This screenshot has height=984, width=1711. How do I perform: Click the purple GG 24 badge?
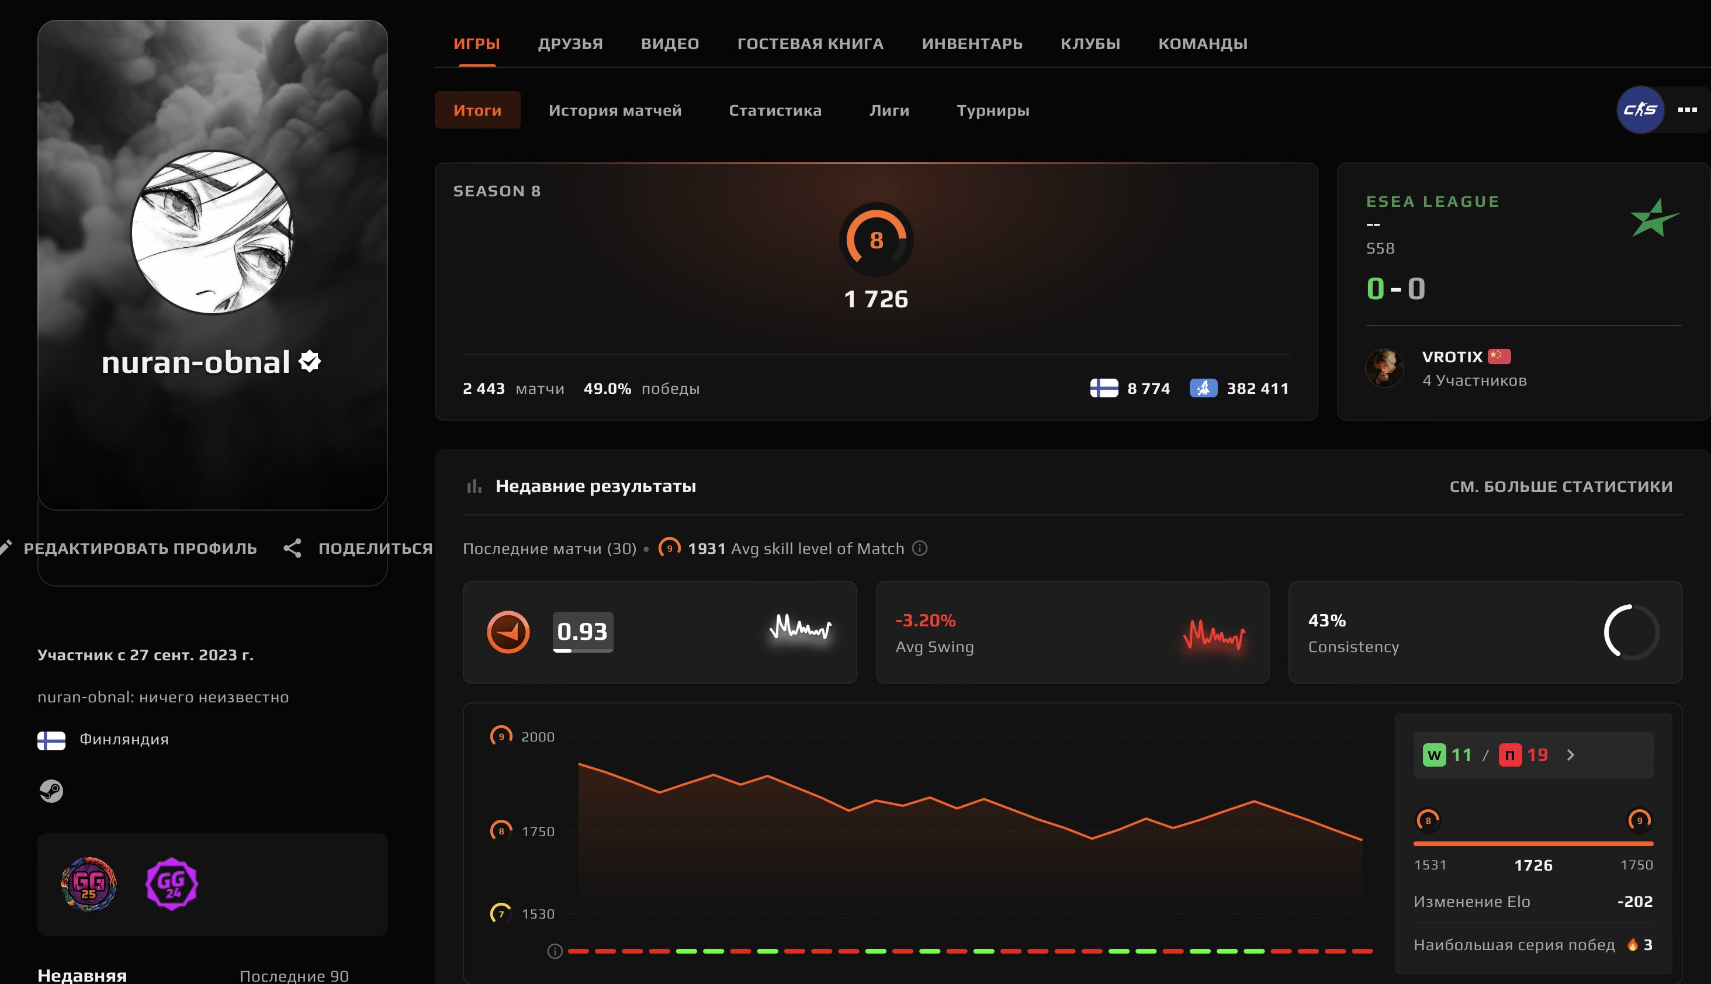click(x=172, y=883)
